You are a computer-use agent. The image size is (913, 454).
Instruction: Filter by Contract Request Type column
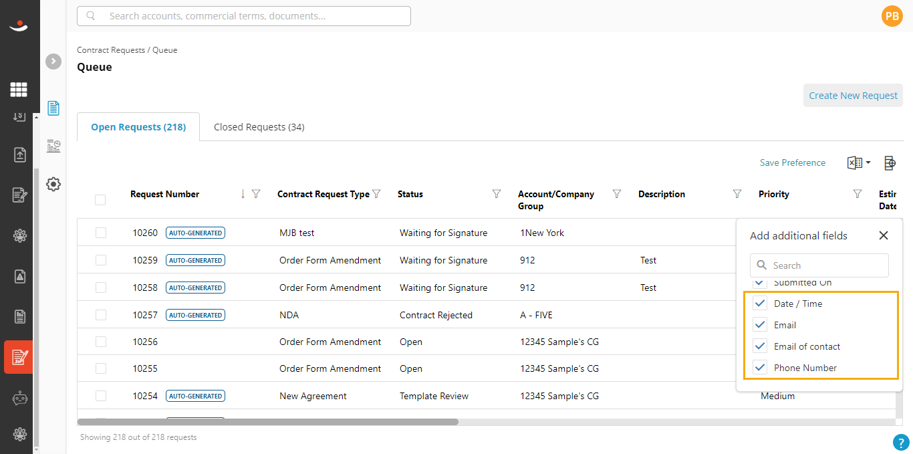[x=376, y=194]
